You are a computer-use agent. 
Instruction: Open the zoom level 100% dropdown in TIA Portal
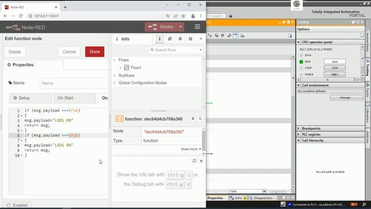tap(264, 191)
